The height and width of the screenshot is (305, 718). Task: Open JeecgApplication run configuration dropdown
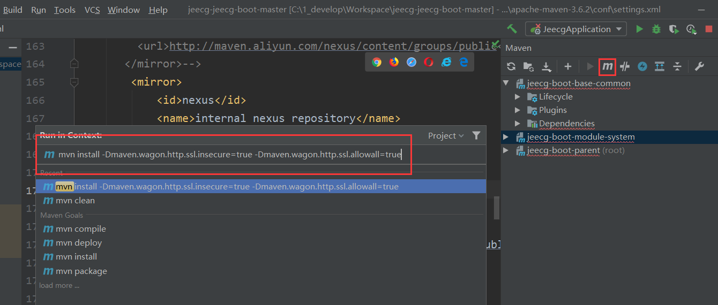576,29
